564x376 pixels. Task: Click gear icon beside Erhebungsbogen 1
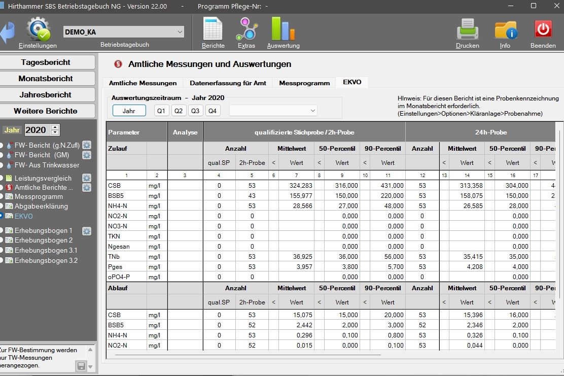pyautogui.click(x=87, y=231)
